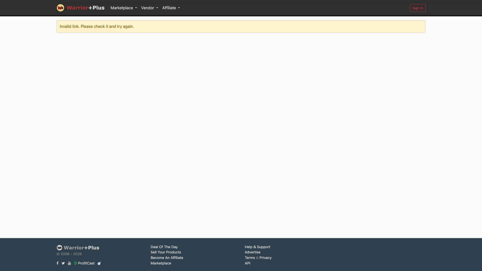Open the Twitter icon in the footer
This screenshot has width=482, height=271.
63,263
